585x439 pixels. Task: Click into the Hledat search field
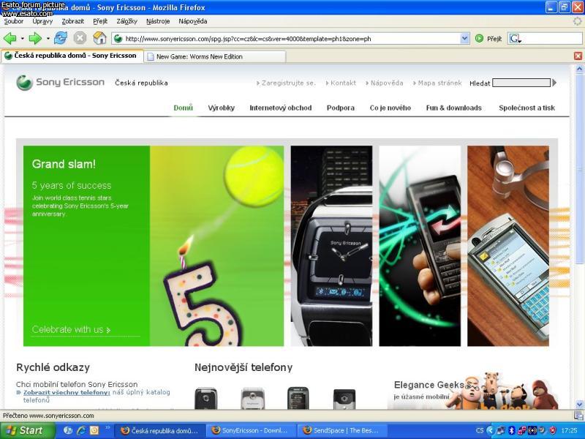point(521,83)
